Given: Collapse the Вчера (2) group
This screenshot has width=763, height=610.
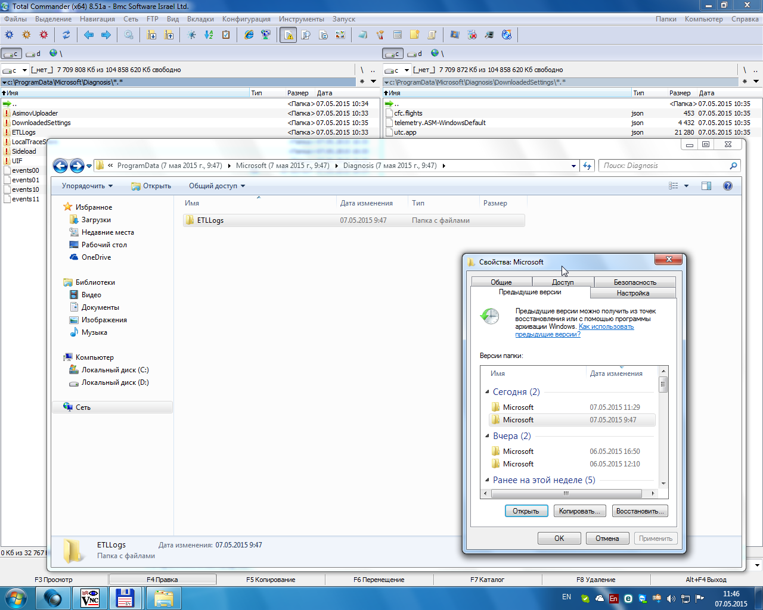Looking at the screenshot, I should pyautogui.click(x=488, y=436).
